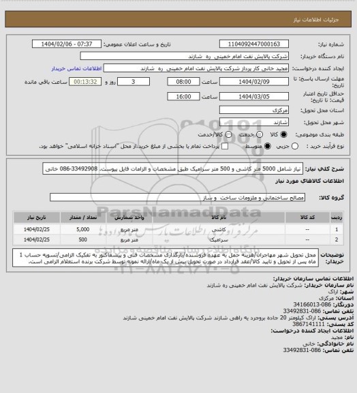Viewport: 357px width, 393px height.
Task: Click the buyer organization name field
Action: [184, 56]
